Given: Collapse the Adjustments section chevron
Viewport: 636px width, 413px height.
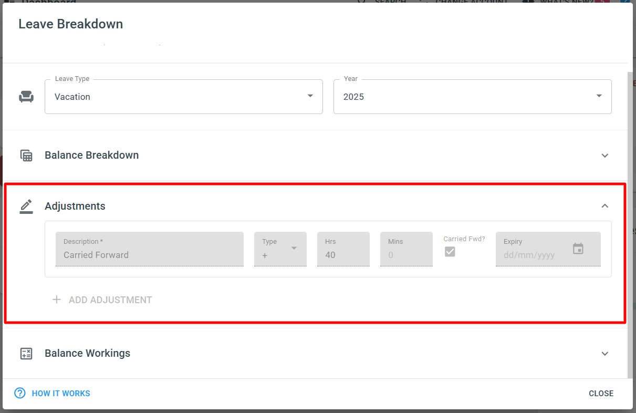Looking at the screenshot, I should (605, 206).
